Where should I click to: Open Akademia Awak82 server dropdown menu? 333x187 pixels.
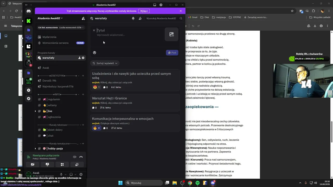(50, 18)
